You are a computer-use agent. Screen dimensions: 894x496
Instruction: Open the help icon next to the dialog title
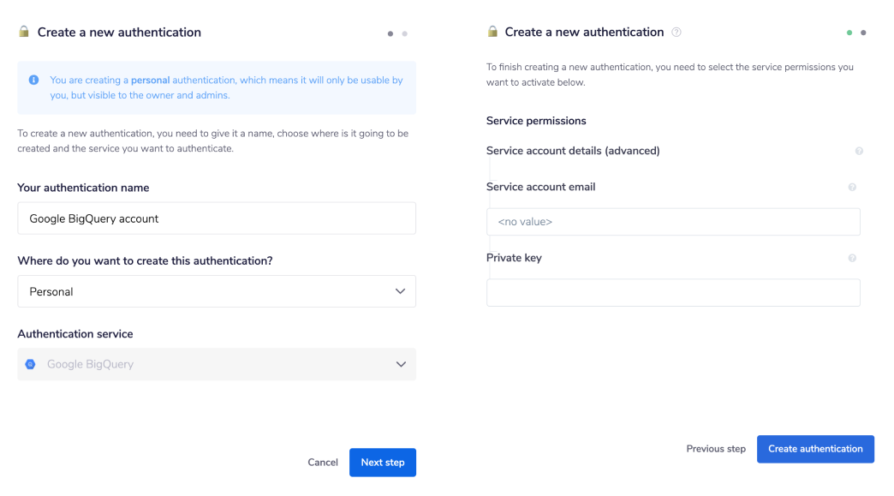pos(676,32)
